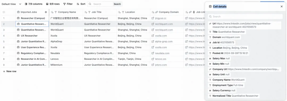Click briefcase icon in UX Researcher row
The height and width of the screenshot is (101, 287).
(18, 36)
